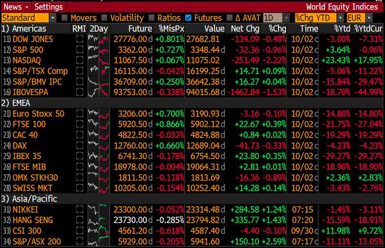385x248 pixels.
Task: Open the FTSE 100 2Day sparkline chart
Action: coord(99,124)
